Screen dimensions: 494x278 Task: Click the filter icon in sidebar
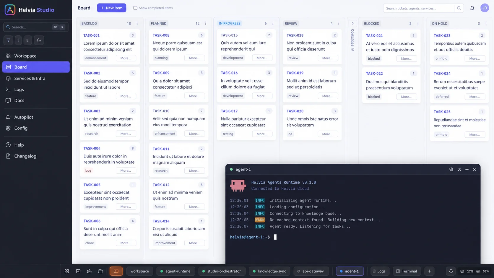coord(8,40)
